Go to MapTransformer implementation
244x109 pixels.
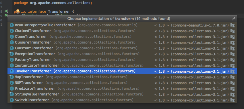(x=122, y=77)
